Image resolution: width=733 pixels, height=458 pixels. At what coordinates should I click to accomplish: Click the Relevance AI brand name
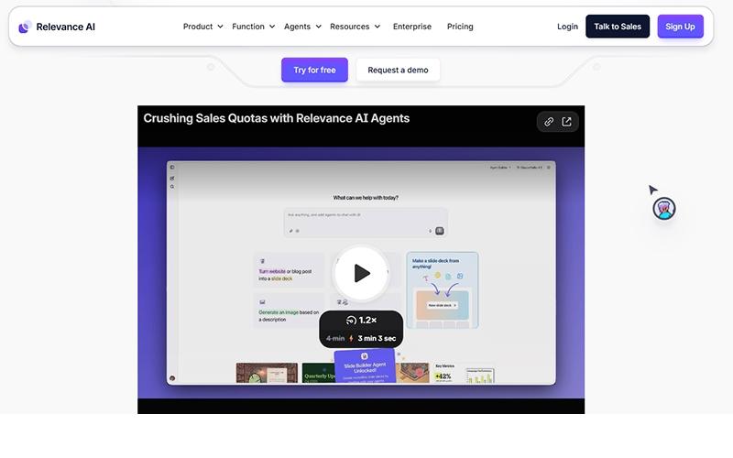coord(65,27)
